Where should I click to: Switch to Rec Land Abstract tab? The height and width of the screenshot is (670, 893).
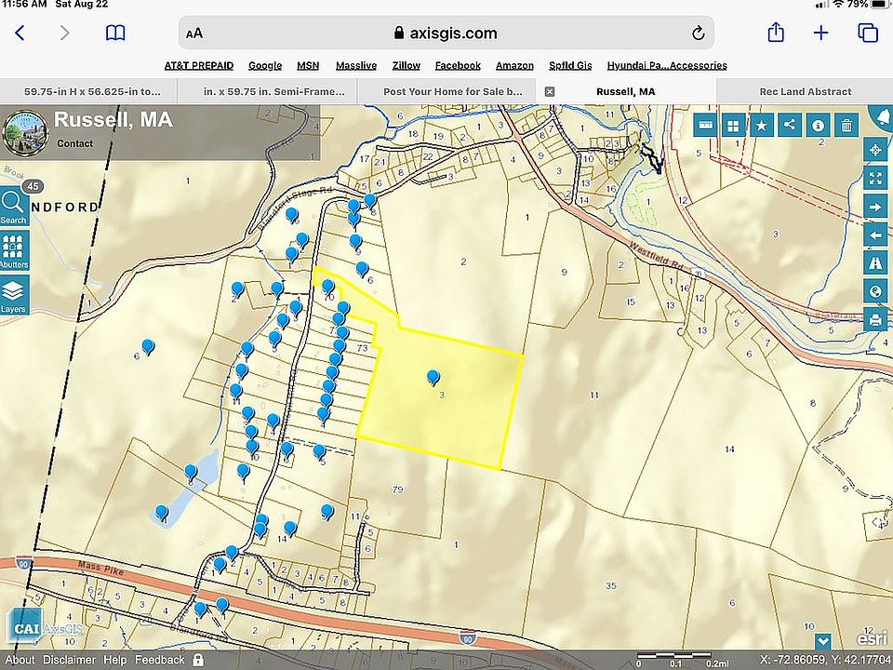coord(806,92)
